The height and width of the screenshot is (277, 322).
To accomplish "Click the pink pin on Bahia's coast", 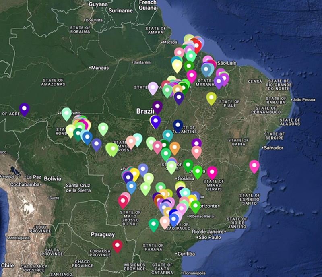I will (254, 165).
